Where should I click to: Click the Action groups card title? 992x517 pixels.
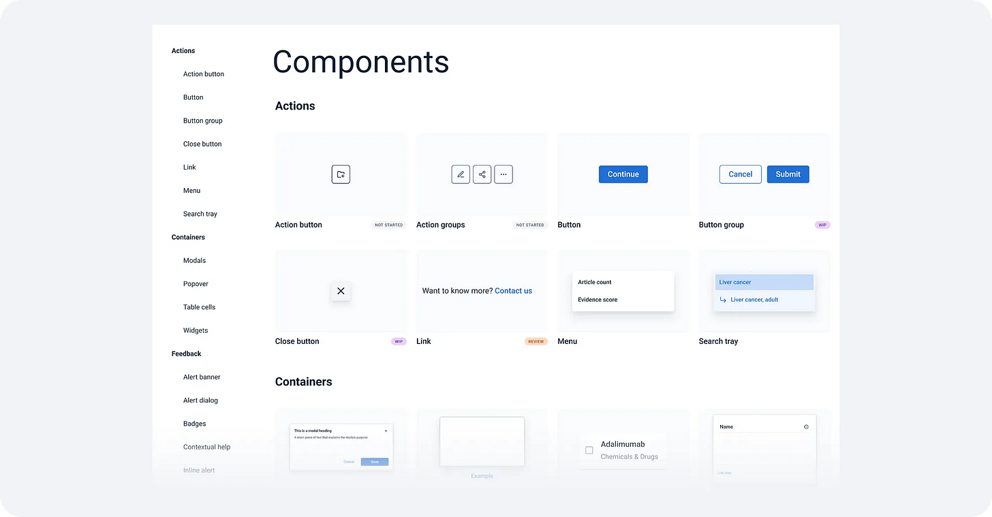coord(441,225)
